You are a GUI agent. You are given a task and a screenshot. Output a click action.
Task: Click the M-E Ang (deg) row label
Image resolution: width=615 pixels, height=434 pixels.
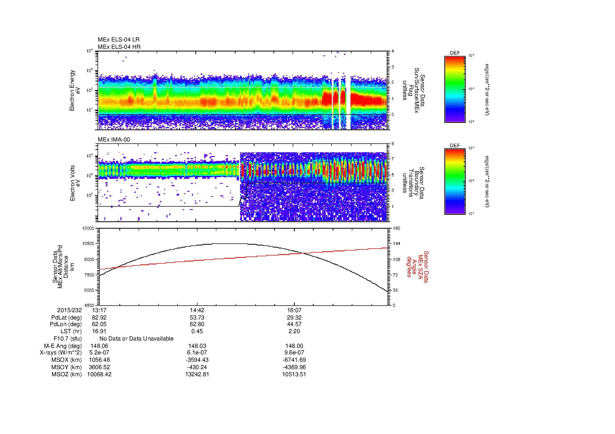(x=63, y=346)
